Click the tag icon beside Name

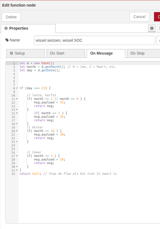click(7, 40)
